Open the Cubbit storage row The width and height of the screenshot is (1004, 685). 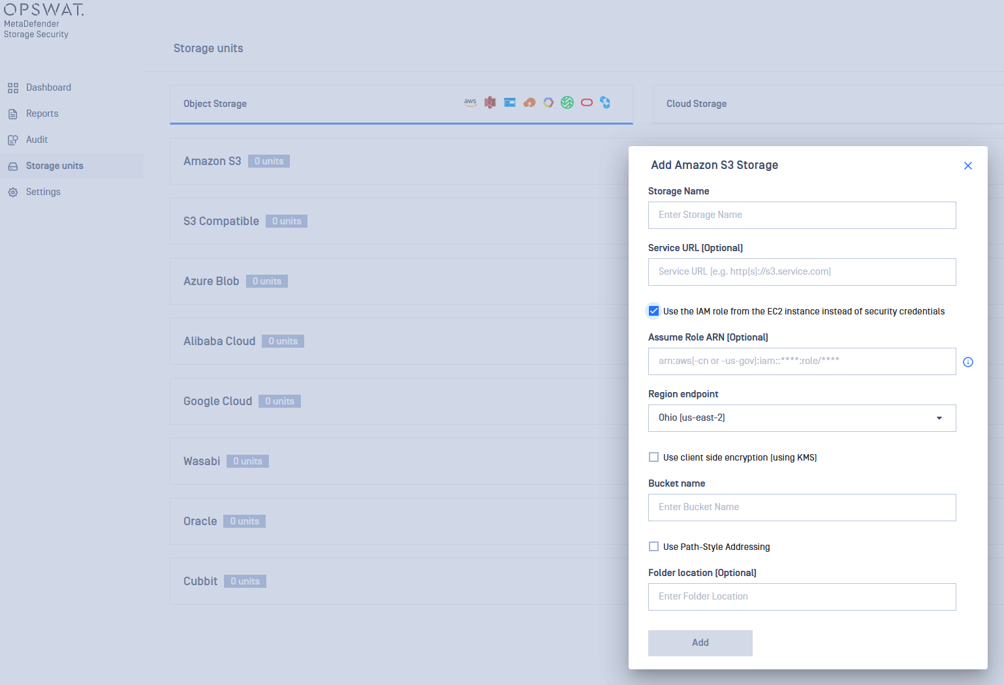click(399, 581)
